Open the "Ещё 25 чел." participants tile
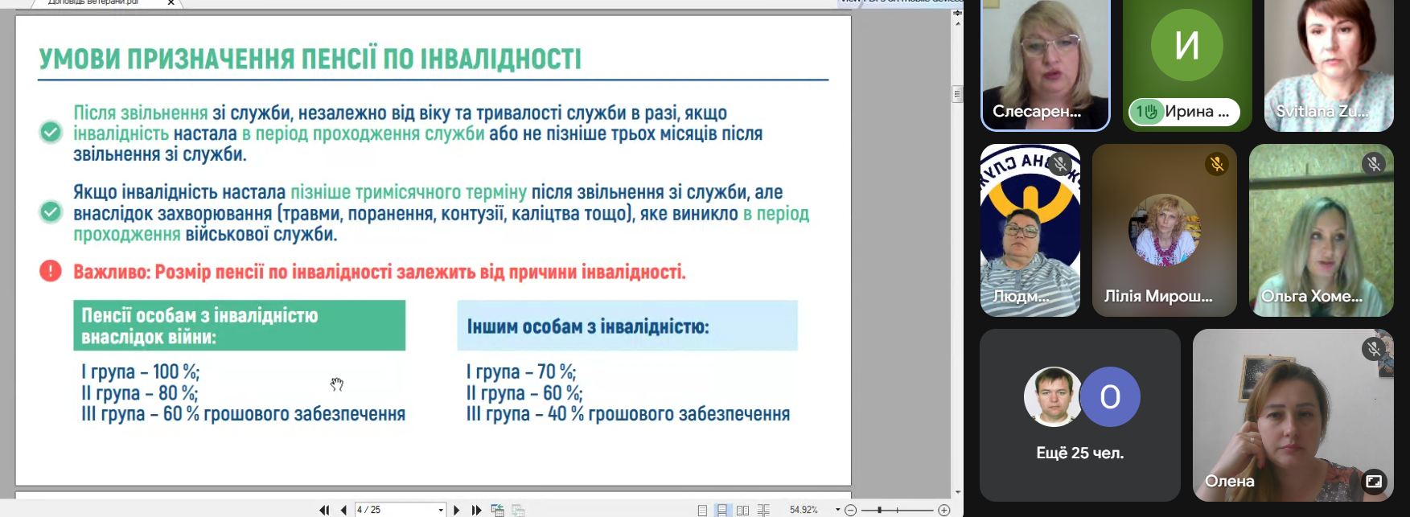The height and width of the screenshot is (517, 1410). click(1080, 415)
